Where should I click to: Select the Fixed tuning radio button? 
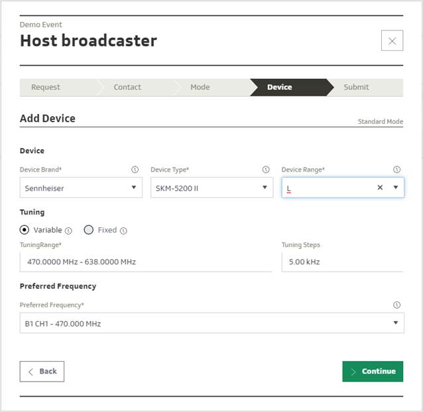[x=89, y=230]
